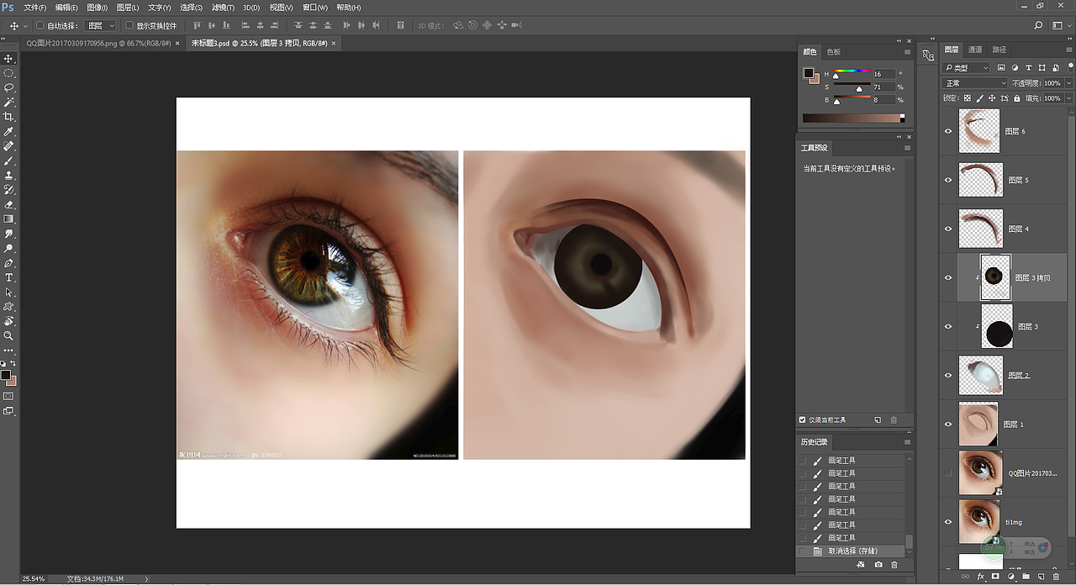The image size is (1076, 585).
Task: Hide layer 图层 3 拷贝
Action: point(948,277)
